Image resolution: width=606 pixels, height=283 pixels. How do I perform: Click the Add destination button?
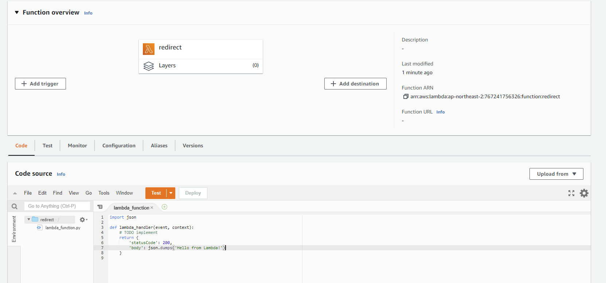[355, 84]
